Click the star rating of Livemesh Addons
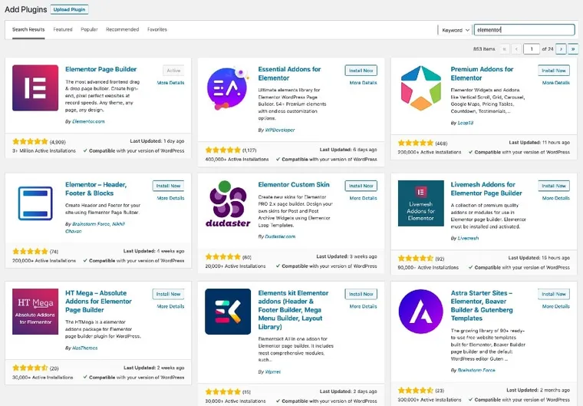583x406 pixels. [416, 258]
